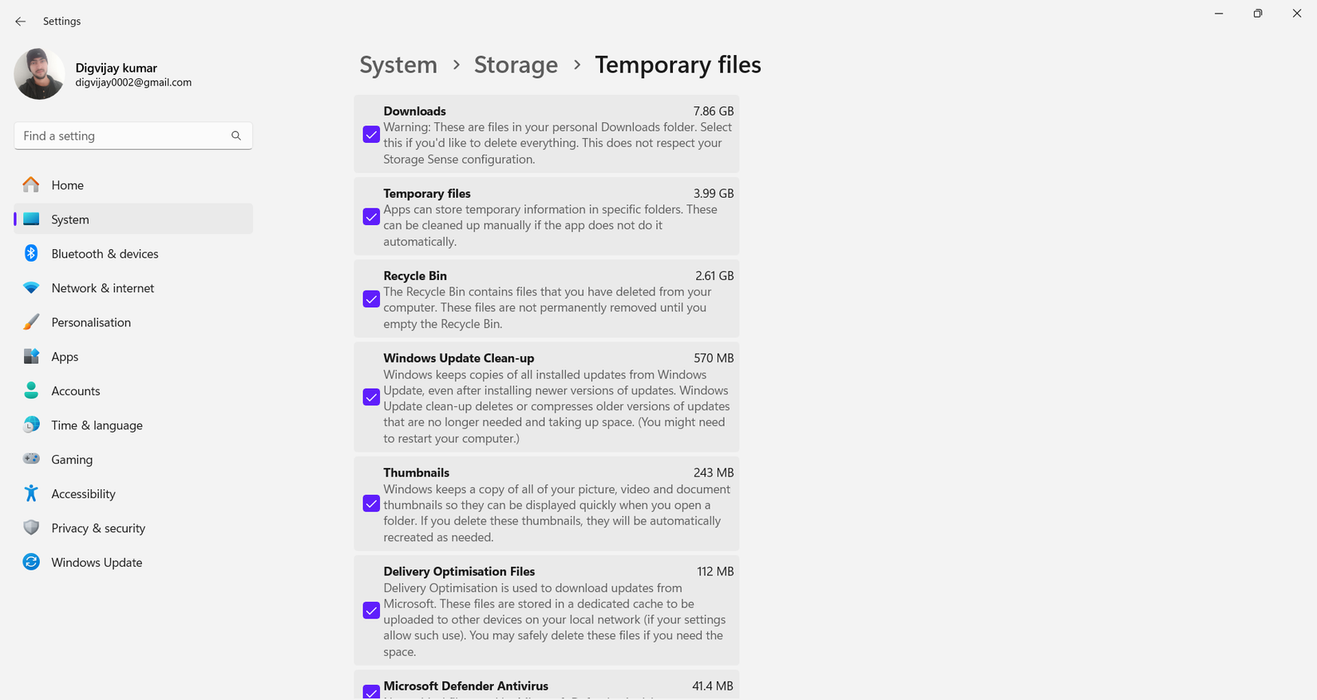Disable Delivery Optimisation Files cleanup
Screen dimensions: 1317x700
pyautogui.click(x=371, y=611)
